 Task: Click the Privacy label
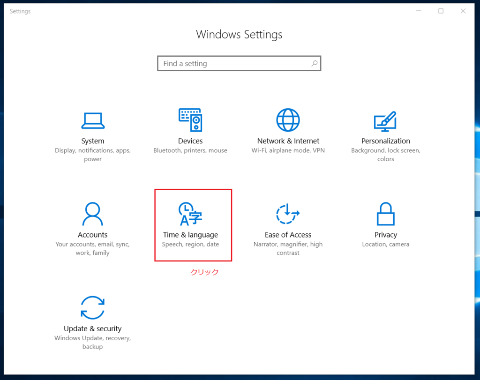click(386, 235)
